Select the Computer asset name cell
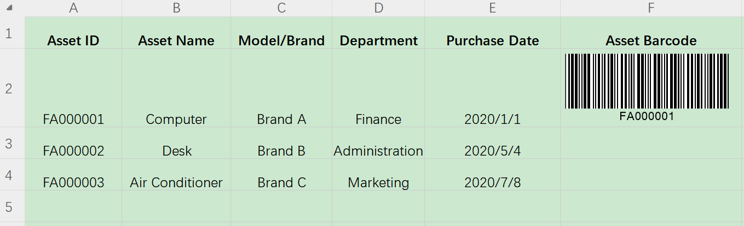Screen dimensions: 744x226 tap(176, 88)
